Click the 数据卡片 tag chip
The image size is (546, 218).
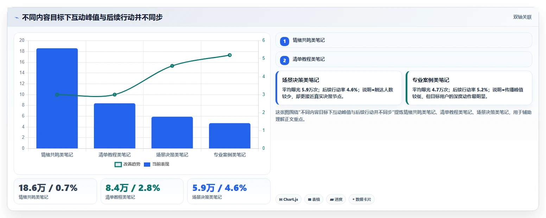pos(362,199)
